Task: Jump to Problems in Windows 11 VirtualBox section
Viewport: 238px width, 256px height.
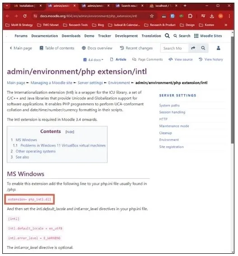Action: [x=63, y=145]
